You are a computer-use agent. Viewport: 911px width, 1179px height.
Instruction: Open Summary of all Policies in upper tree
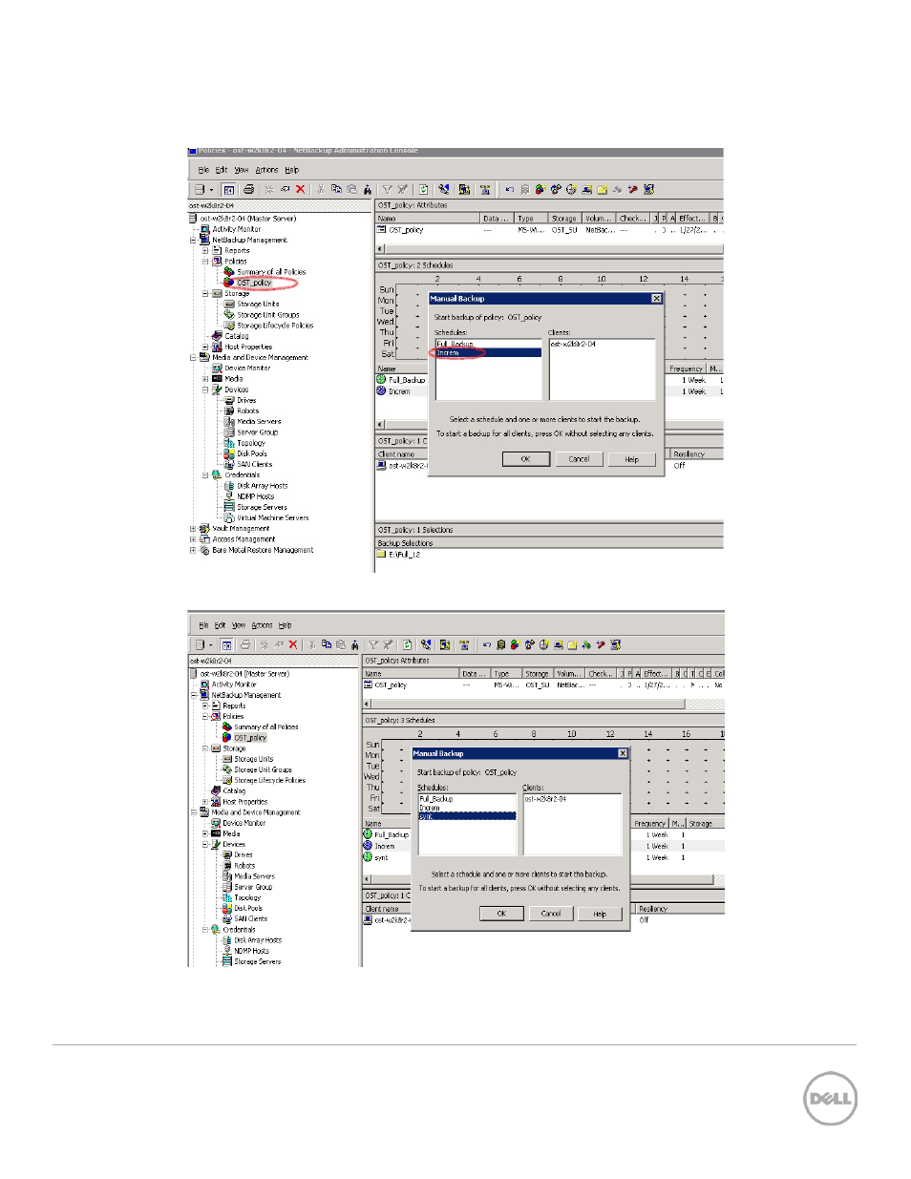pyautogui.click(x=271, y=272)
